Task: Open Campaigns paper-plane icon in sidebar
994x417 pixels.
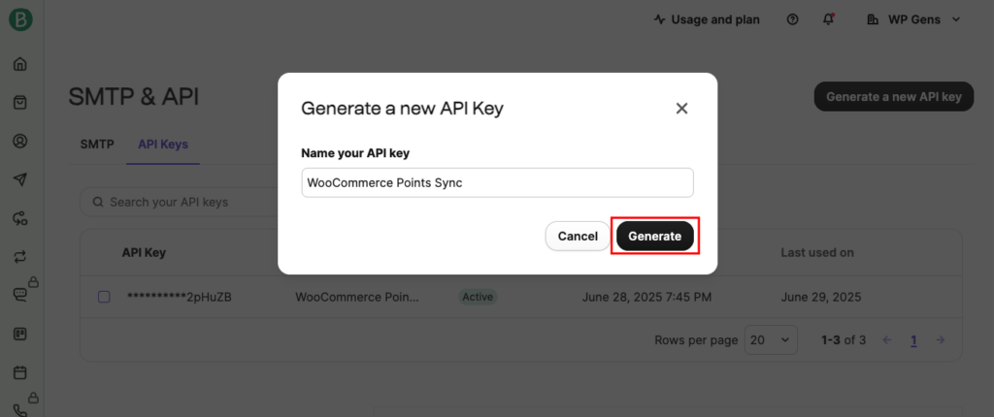Action: 19,179
